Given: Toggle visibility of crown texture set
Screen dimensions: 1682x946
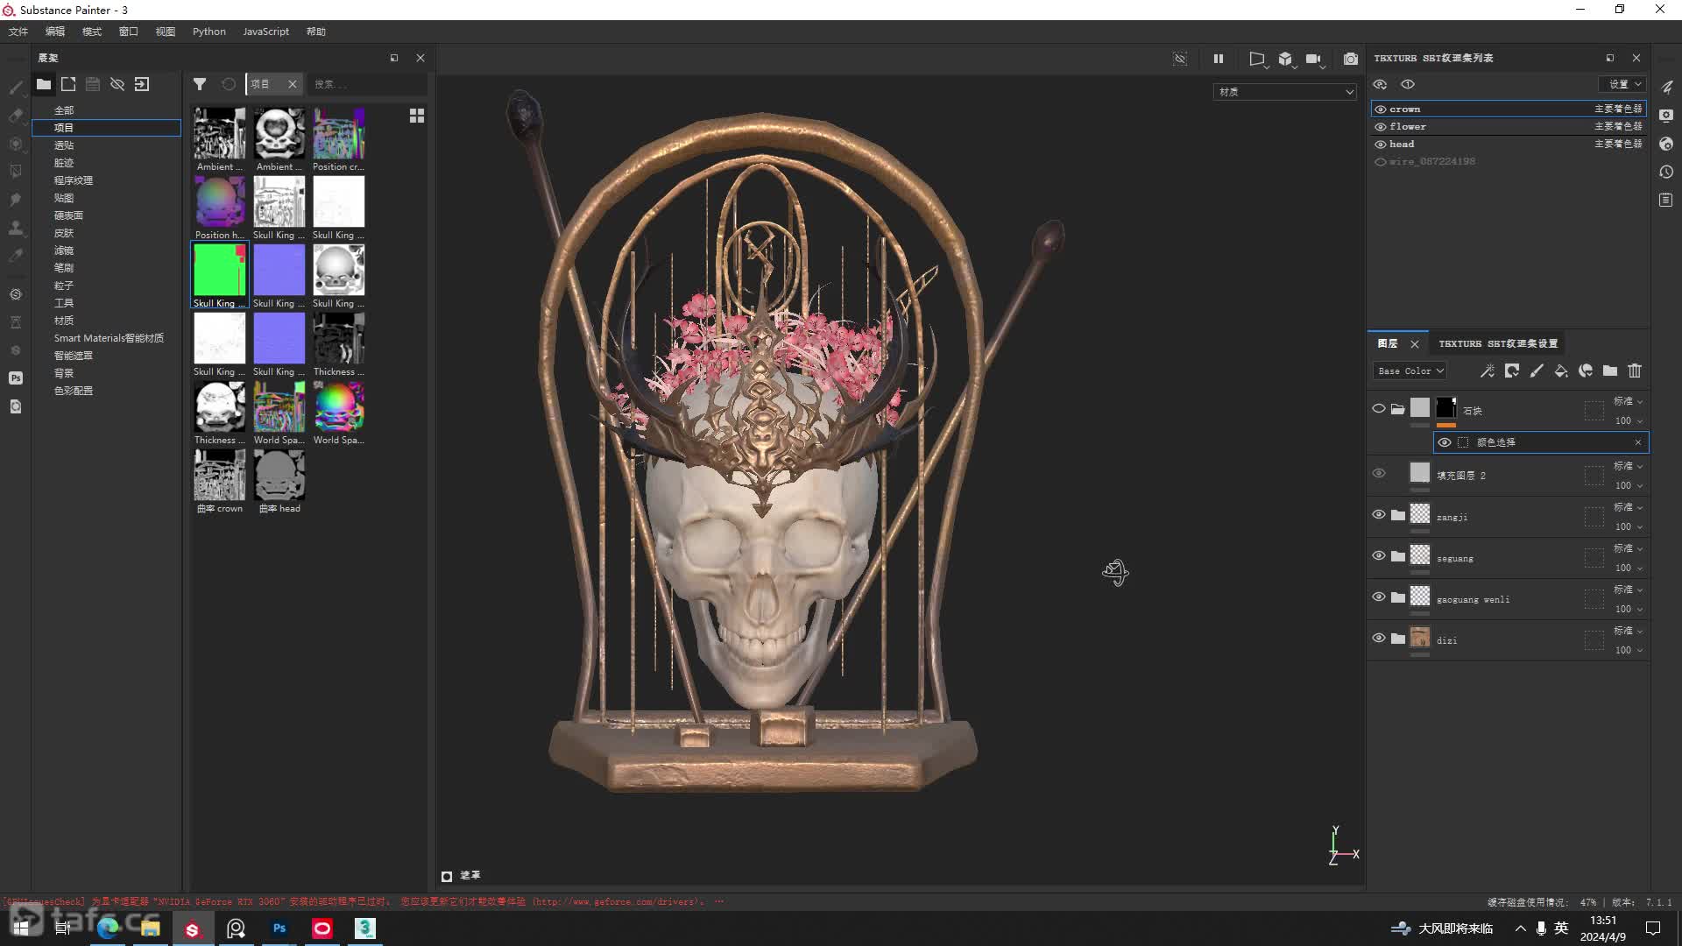Looking at the screenshot, I should point(1381,109).
